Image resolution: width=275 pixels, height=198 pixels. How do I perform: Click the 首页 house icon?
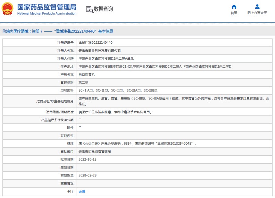click(x=234, y=7)
